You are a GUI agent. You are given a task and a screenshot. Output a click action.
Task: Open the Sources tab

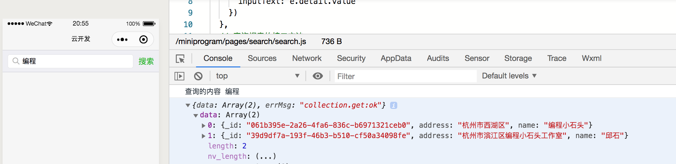262,58
